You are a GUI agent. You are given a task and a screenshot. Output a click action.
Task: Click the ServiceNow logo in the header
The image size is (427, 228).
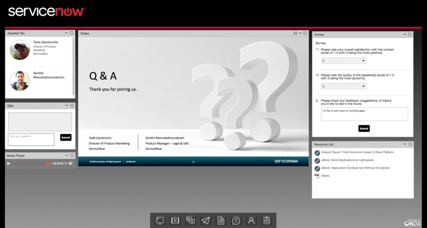46,11
